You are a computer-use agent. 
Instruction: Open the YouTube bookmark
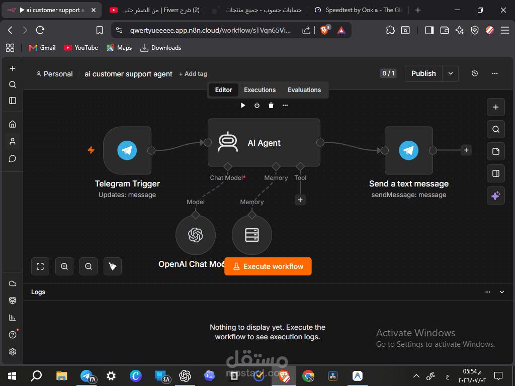pyautogui.click(x=81, y=48)
